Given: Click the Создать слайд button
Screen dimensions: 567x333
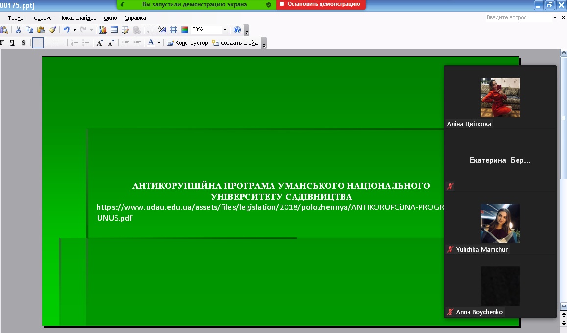Looking at the screenshot, I should [x=235, y=43].
